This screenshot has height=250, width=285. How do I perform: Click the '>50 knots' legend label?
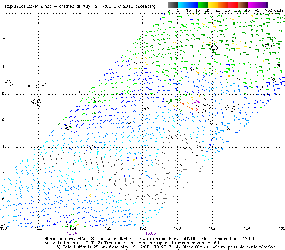(274, 10)
